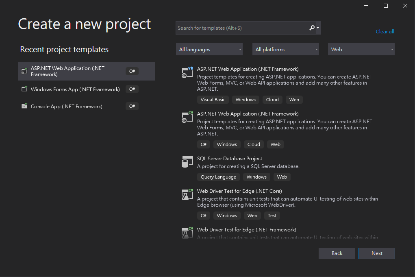Open the All languages dropdown
This screenshot has width=415, height=277.
(209, 50)
